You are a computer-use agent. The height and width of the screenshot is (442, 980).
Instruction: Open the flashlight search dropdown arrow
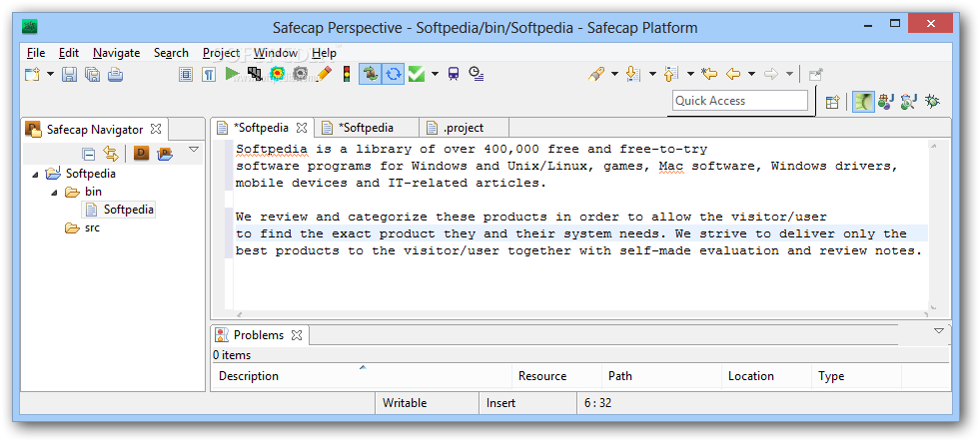pyautogui.click(x=614, y=74)
